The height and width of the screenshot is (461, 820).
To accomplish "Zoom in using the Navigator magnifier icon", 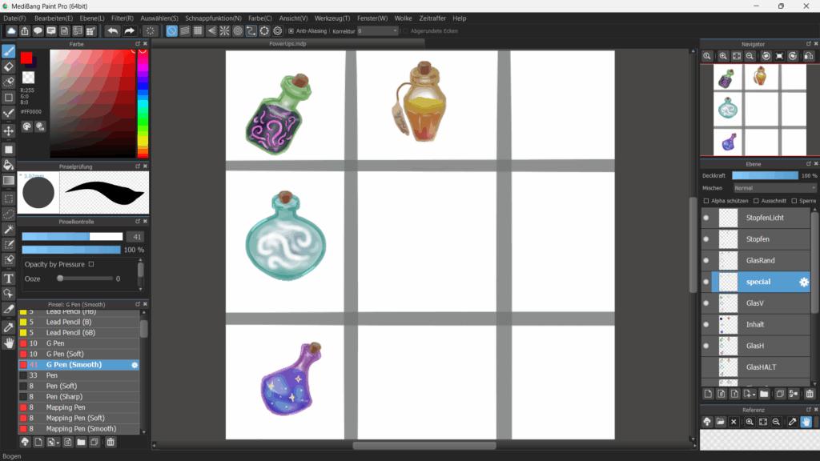I will click(x=723, y=56).
